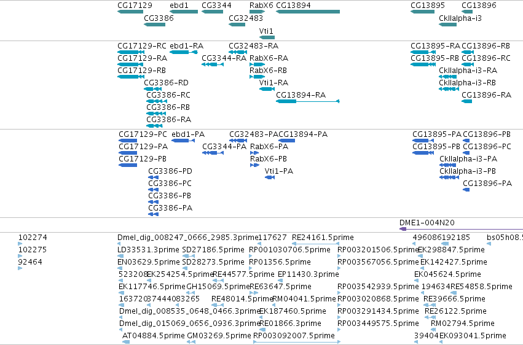
Task: Click the ebd1 gene glyph
Action: tap(184, 12)
